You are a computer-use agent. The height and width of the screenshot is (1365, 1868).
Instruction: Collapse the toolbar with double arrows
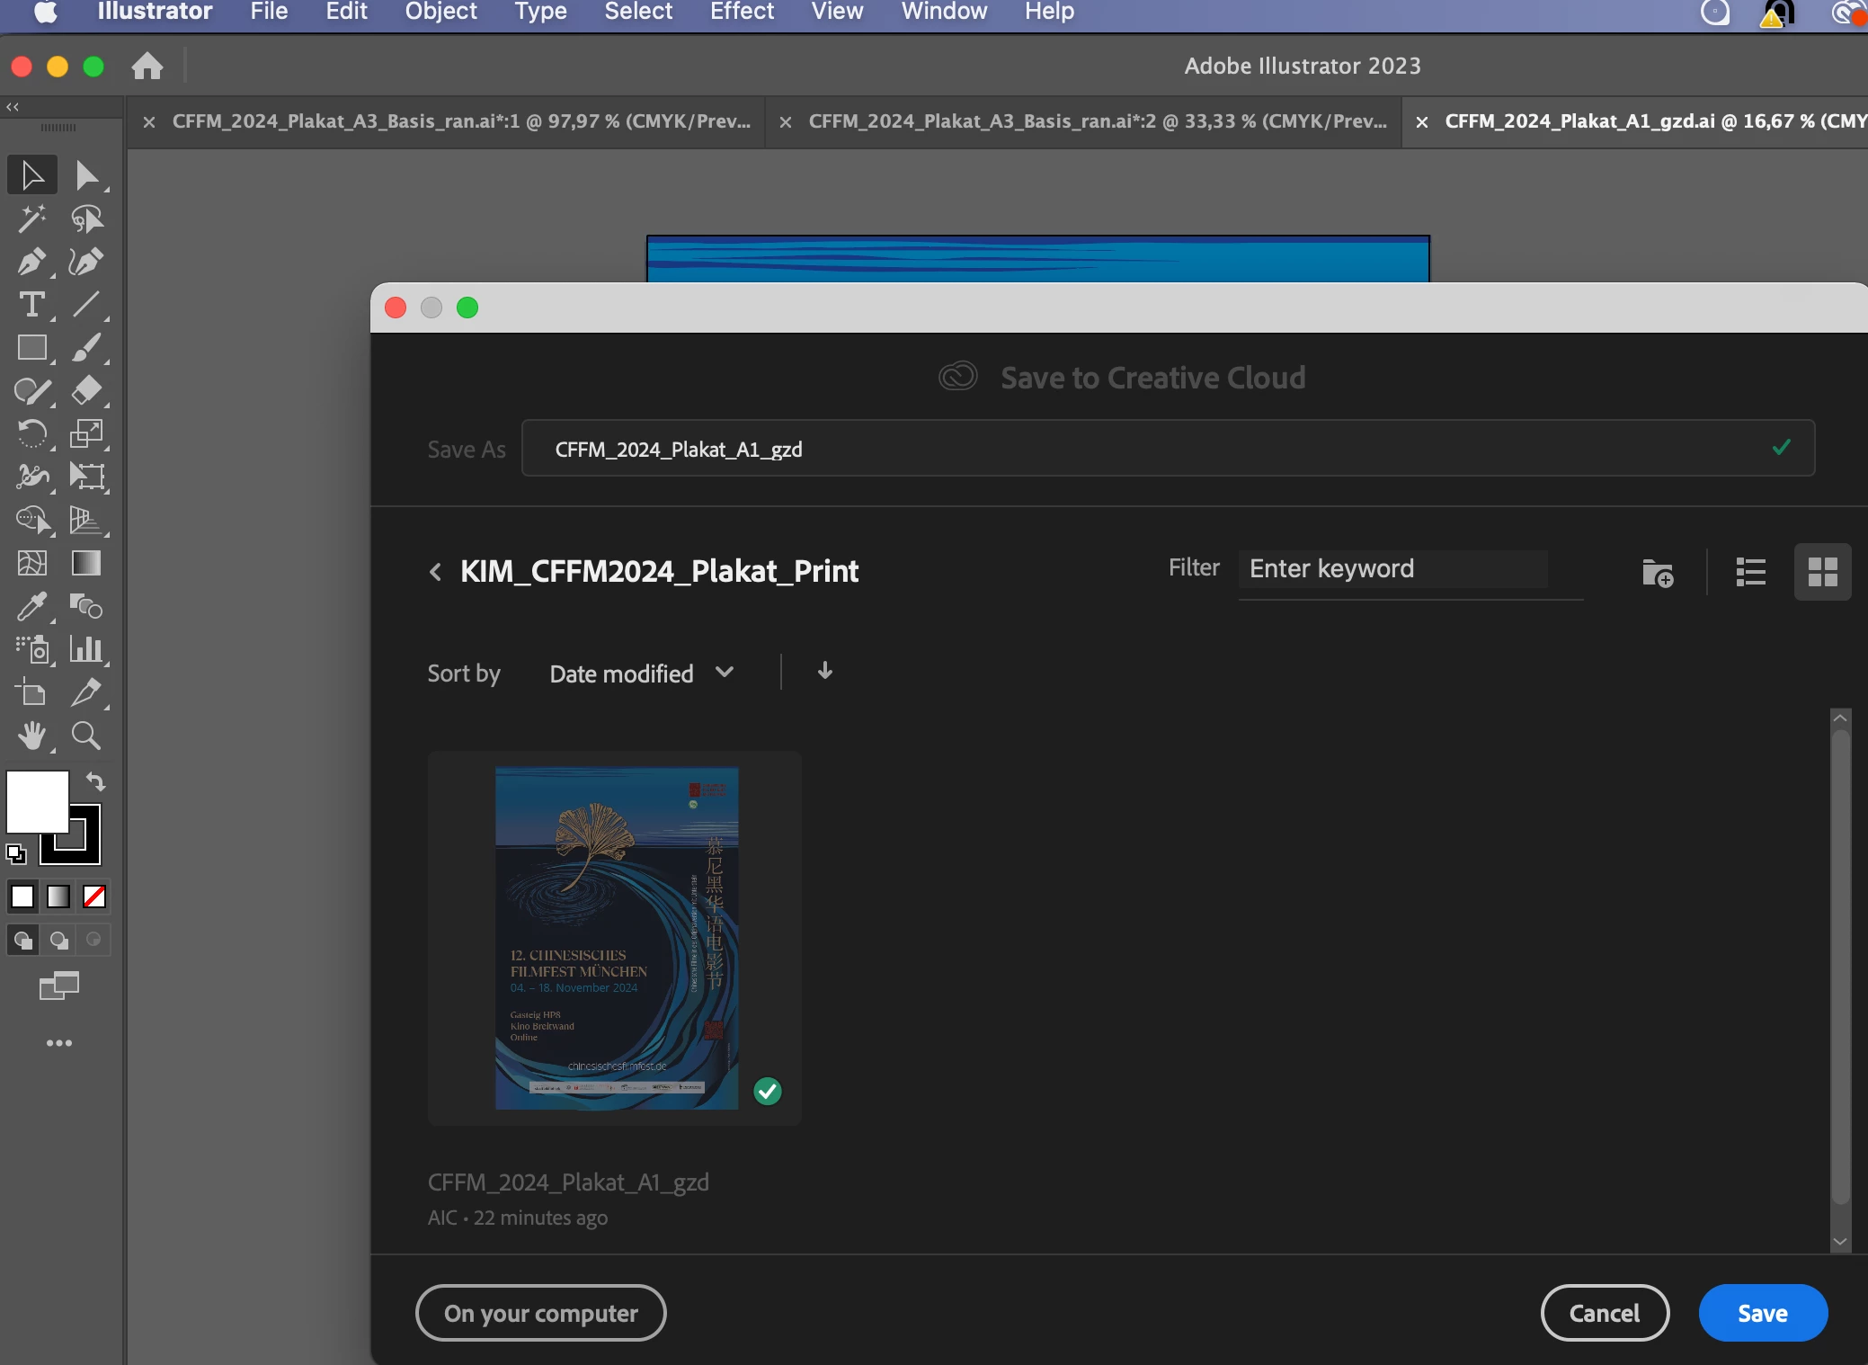click(13, 107)
